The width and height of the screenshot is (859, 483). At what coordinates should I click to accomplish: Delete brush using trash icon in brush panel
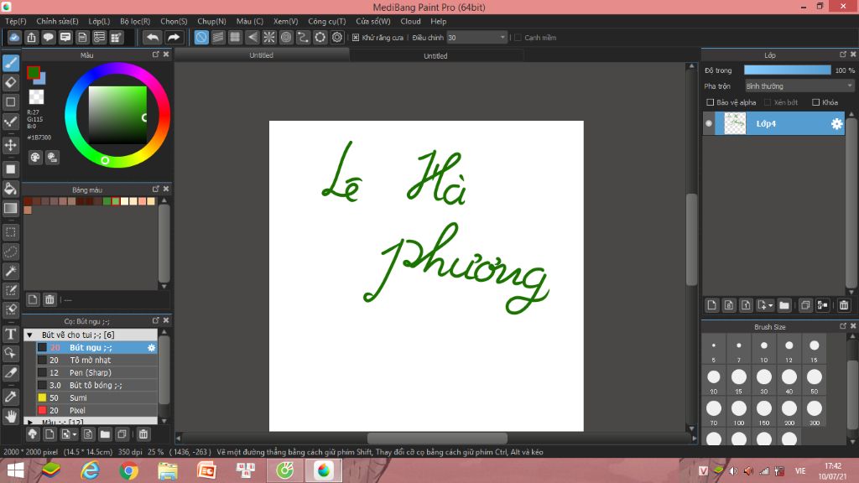coord(143,434)
